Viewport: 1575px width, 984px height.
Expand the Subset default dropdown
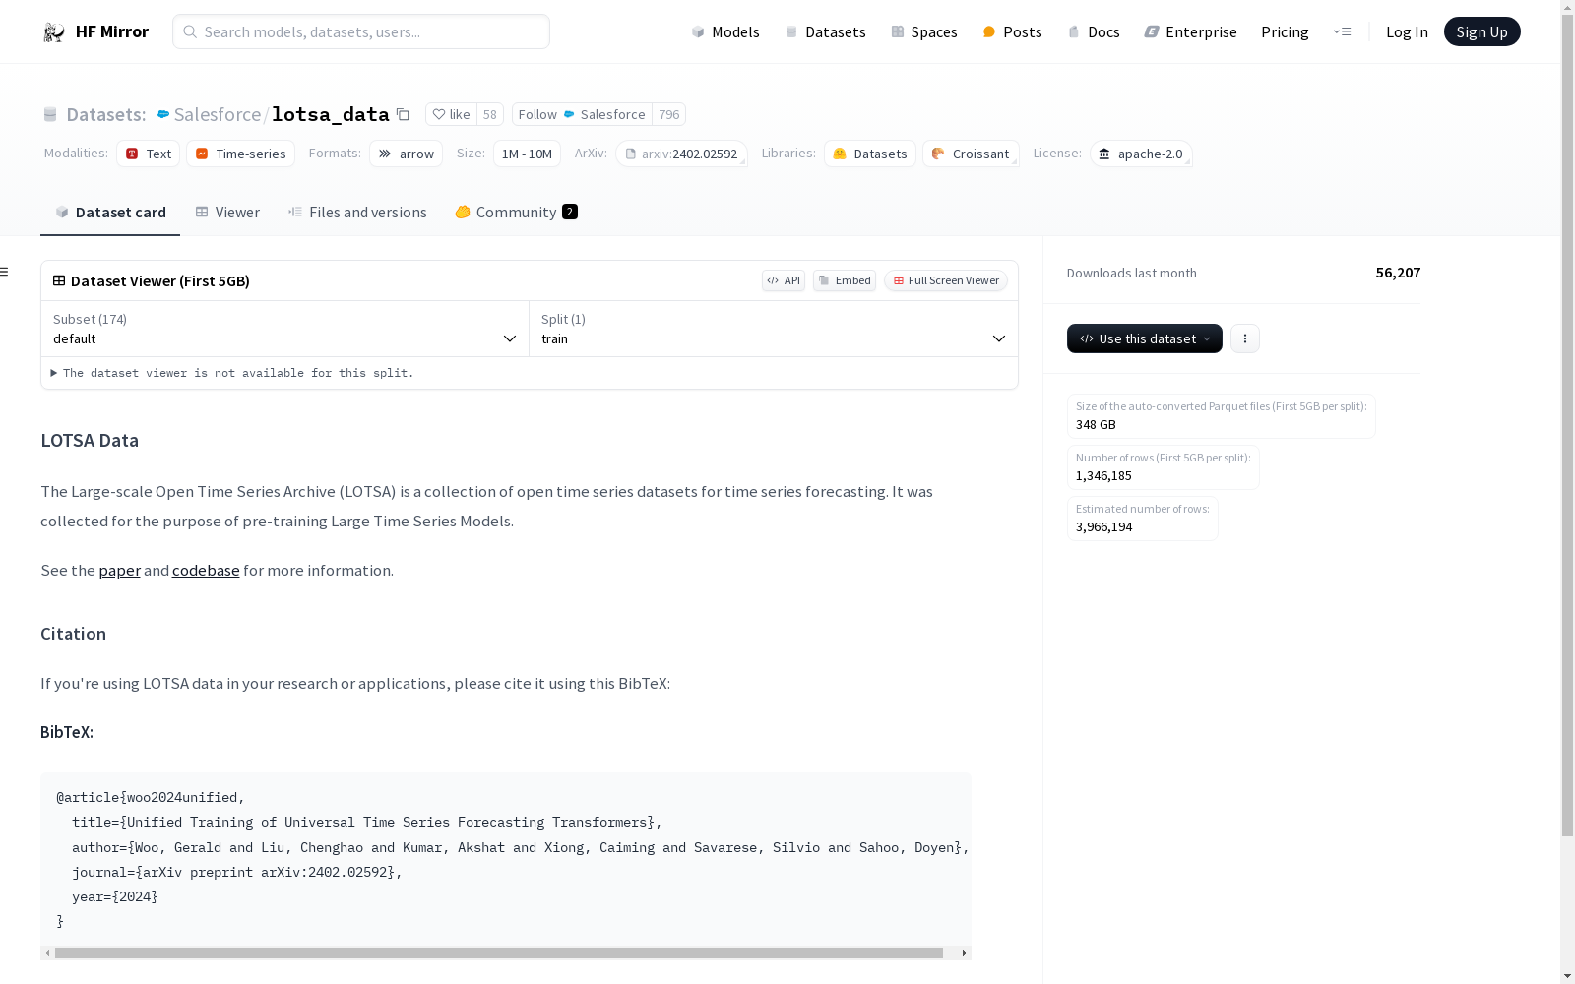[284, 330]
